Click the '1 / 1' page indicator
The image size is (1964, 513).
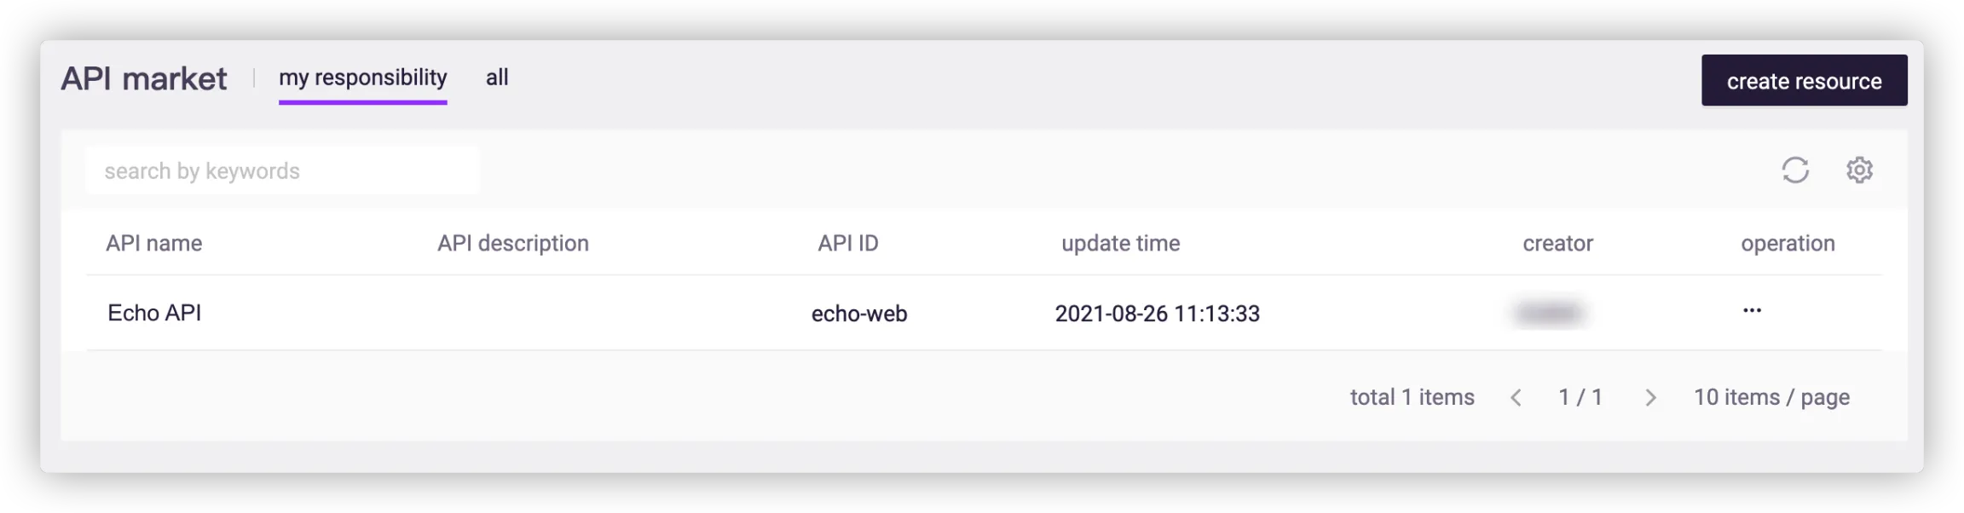pyautogui.click(x=1580, y=398)
